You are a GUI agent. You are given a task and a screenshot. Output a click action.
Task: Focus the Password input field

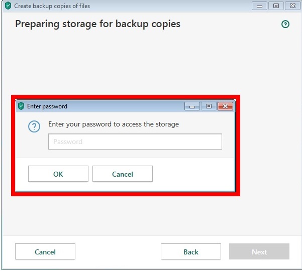tap(135, 142)
